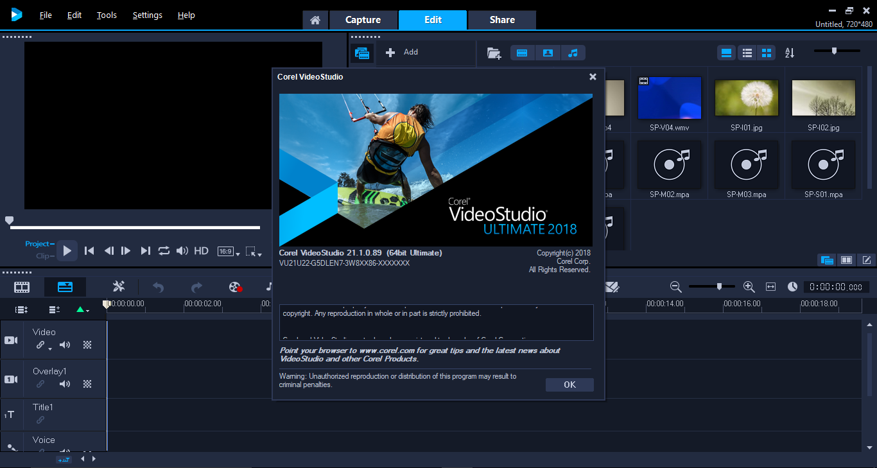Viewport: 877px width, 468px height.
Task: Open the Share tab
Action: point(502,20)
